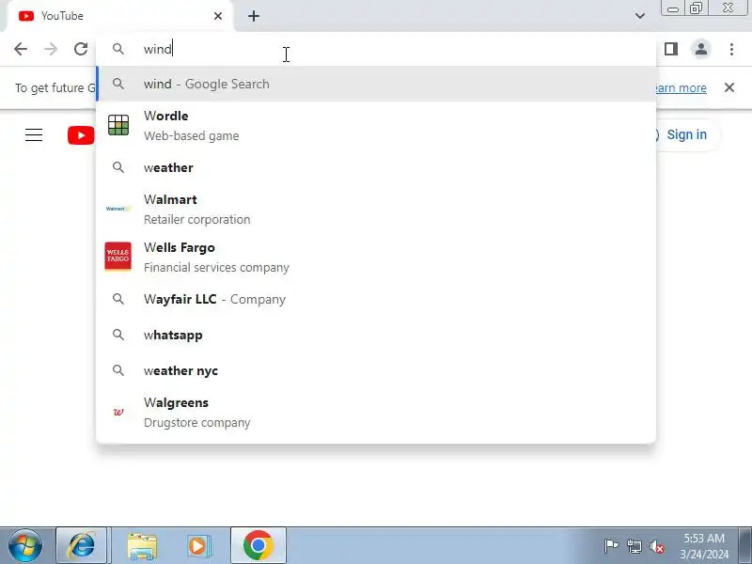Open Windows Explorer folder in taskbar

point(142,546)
